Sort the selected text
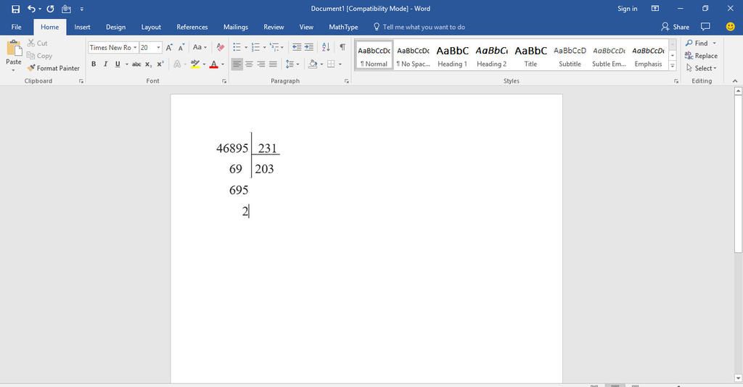This screenshot has height=387, width=743. click(326, 47)
